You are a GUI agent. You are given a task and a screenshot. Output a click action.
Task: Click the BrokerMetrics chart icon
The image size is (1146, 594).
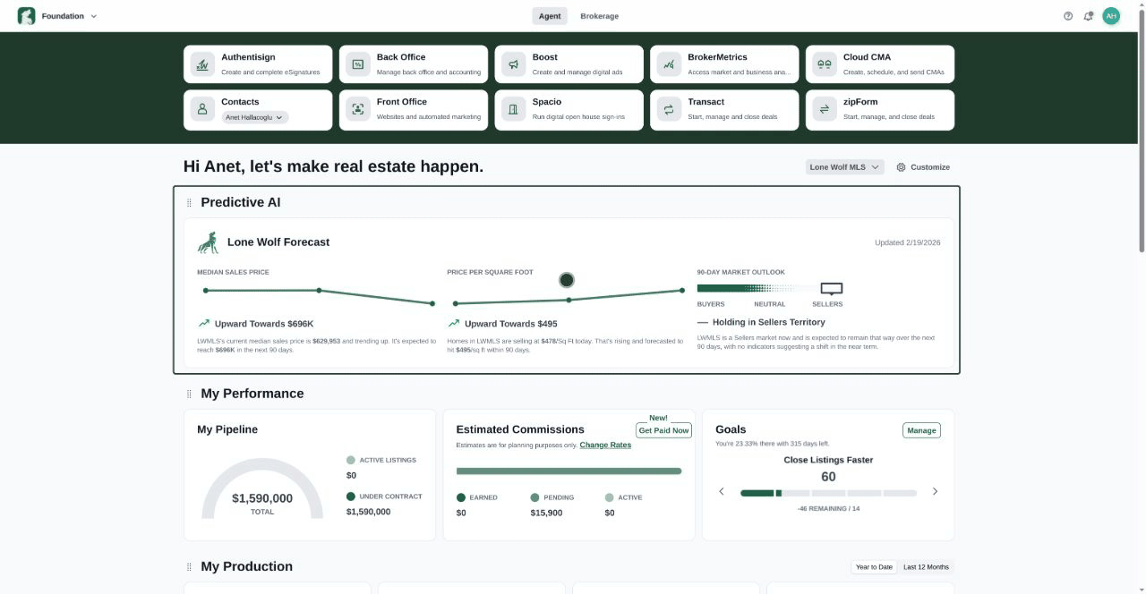669,64
